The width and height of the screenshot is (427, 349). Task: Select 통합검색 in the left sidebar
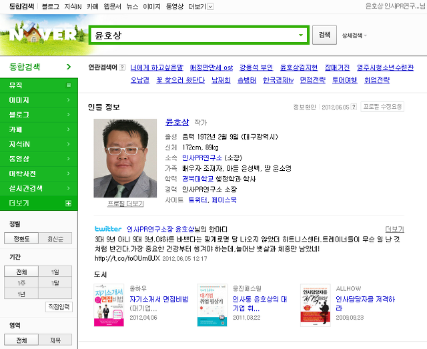(39, 67)
